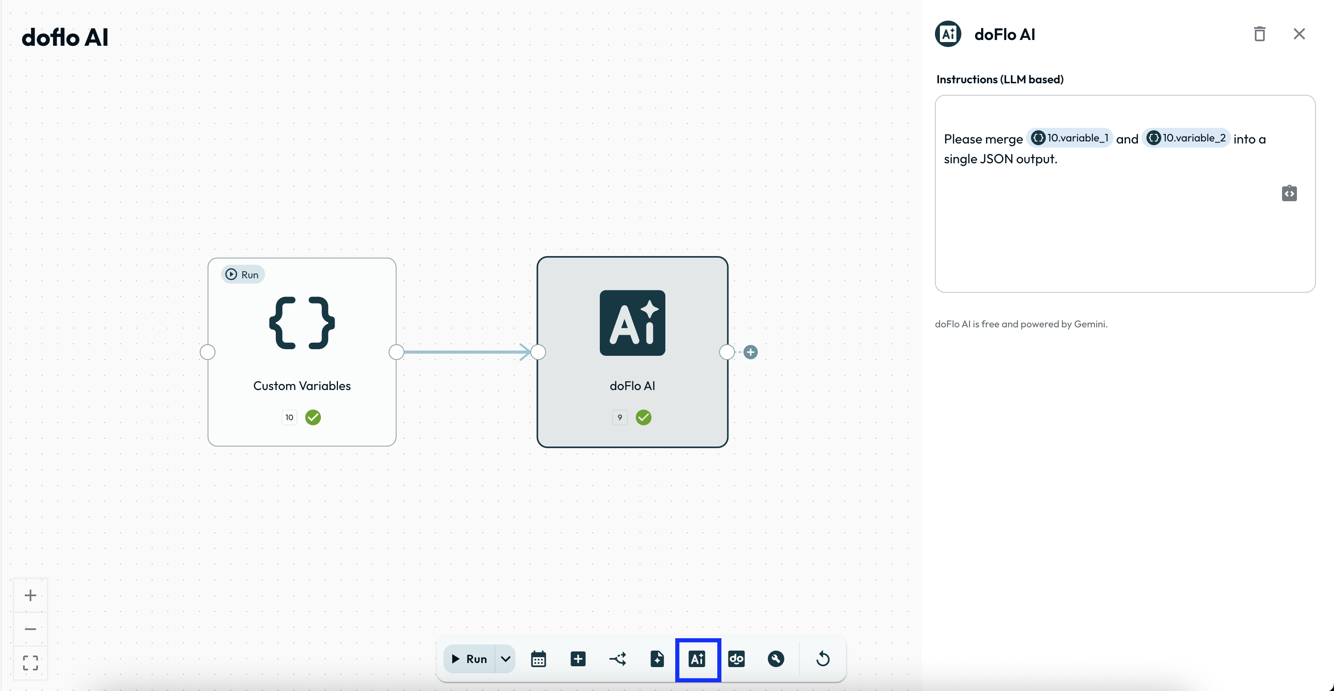Zoom out the canvas with minus
This screenshot has width=1334, height=691.
coord(31,629)
